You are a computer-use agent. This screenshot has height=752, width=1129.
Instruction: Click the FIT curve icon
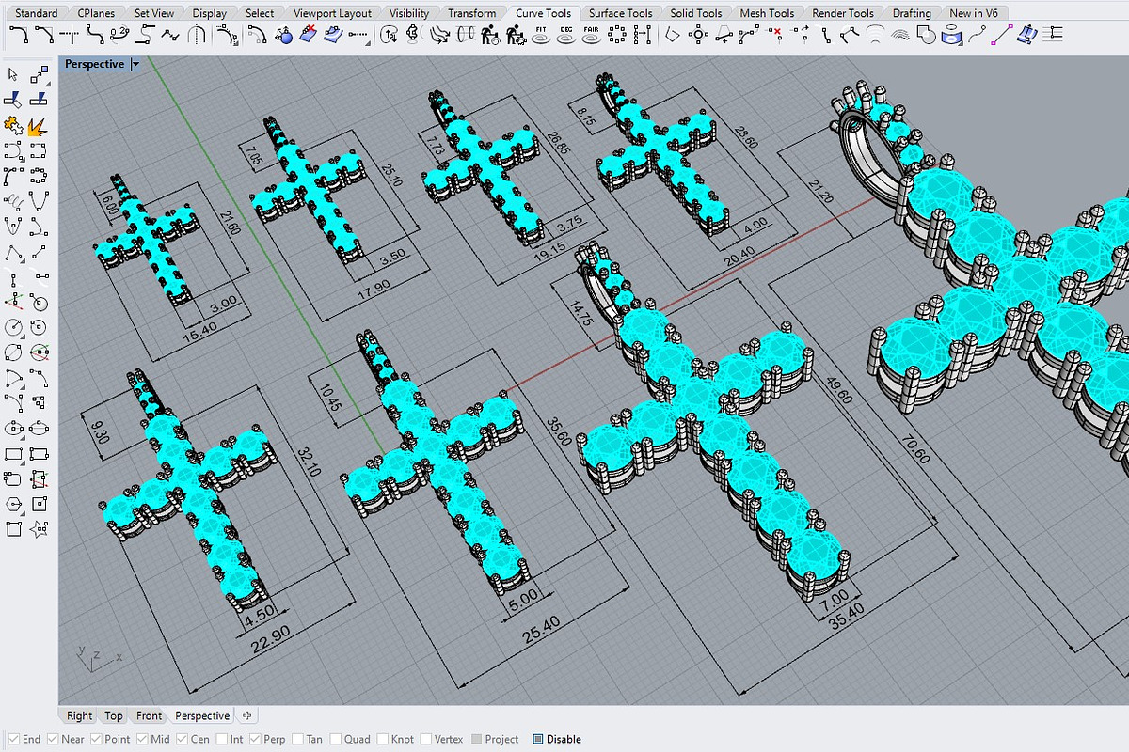point(541,37)
